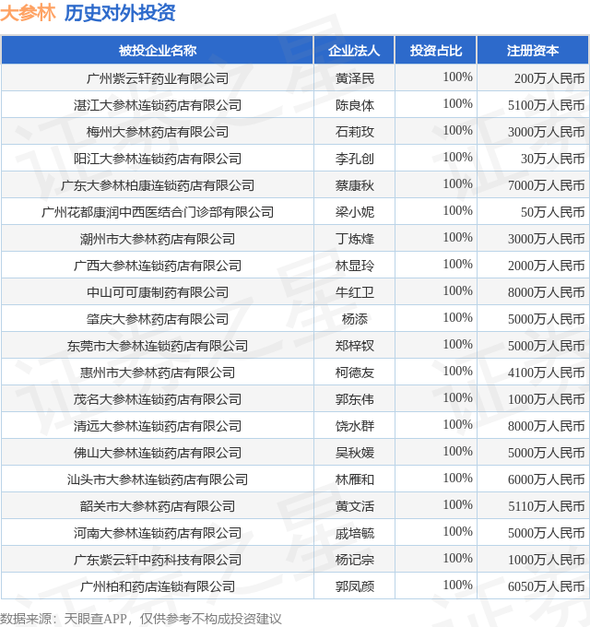This screenshot has height=627, width=590.
Task: Select 清远大参林连锁药店有限公司 row name
Action: [158, 426]
